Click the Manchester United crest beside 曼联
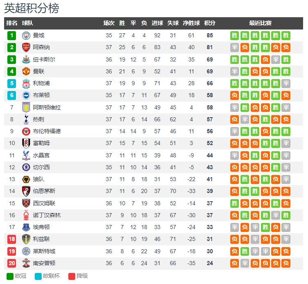 tap(26, 71)
